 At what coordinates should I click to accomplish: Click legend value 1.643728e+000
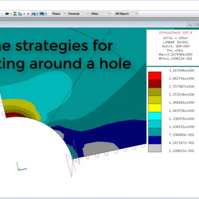182,111
